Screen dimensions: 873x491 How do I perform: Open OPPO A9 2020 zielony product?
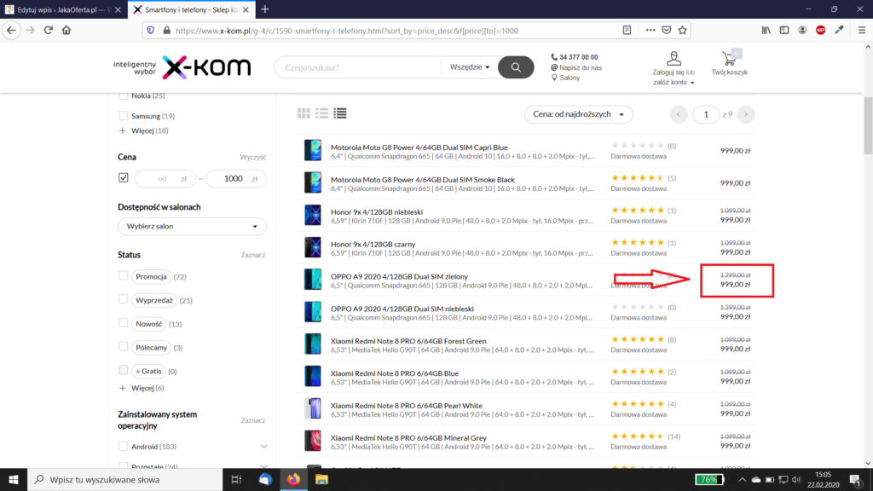(x=399, y=277)
